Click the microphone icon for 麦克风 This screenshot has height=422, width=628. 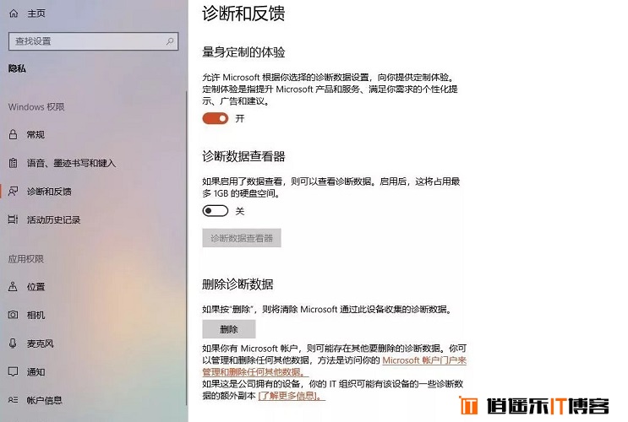(x=14, y=344)
